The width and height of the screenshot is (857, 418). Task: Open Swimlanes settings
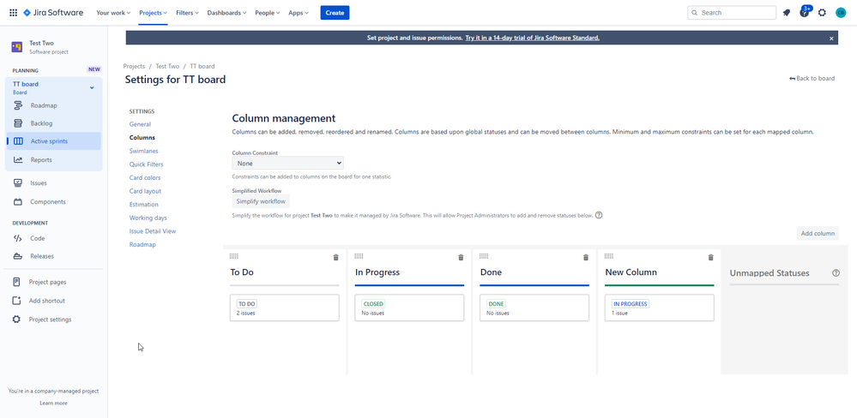(142, 151)
